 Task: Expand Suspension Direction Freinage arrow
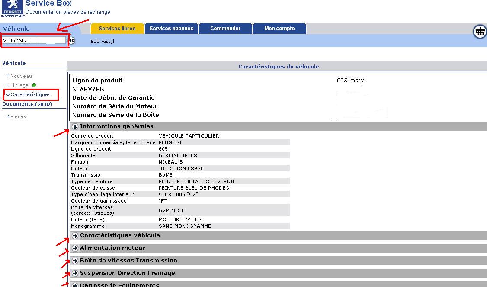pos(75,274)
